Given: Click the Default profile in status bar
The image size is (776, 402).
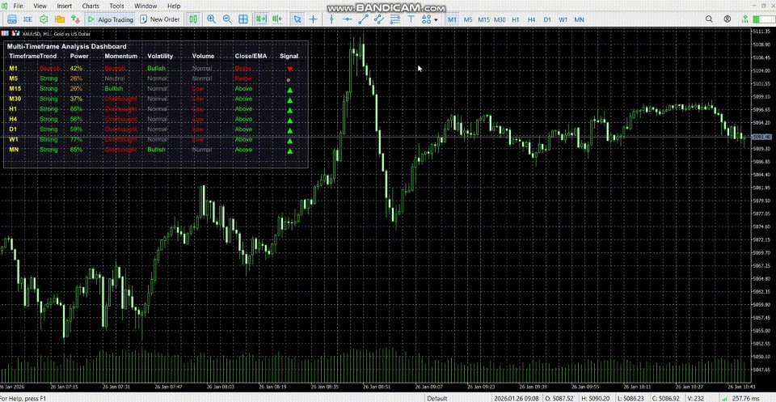Looking at the screenshot, I should pos(437,398).
